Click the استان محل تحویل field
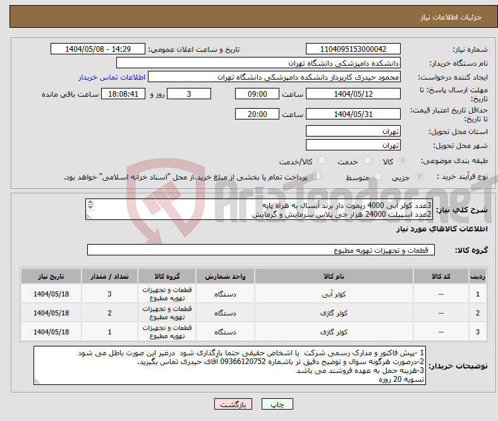This screenshot has height=421, width=498. [x=353, y=131]
